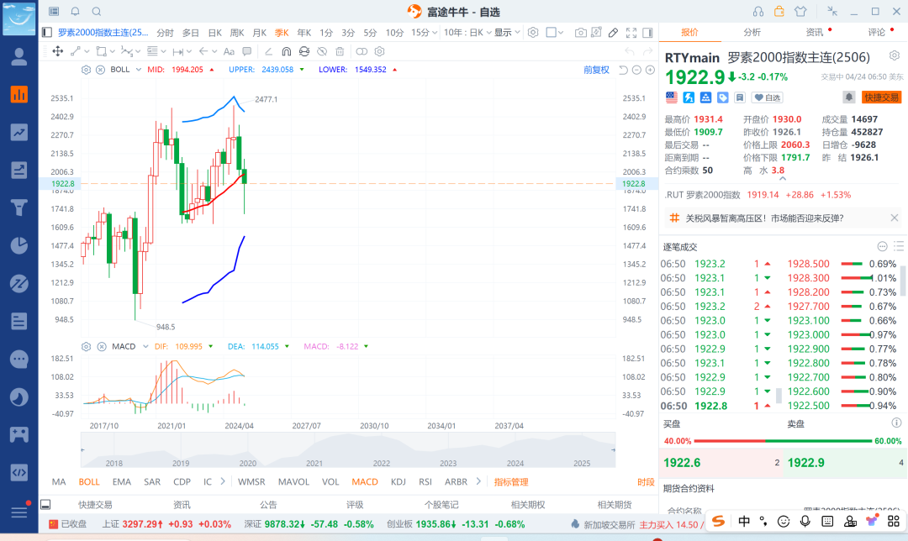Open the code brackets sidebar icon
Image resolution: width=908 pixels, height=541 pixels.
[x=19, y=472]
